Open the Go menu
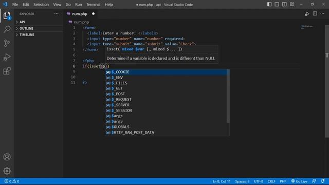 tap(68, 5)
